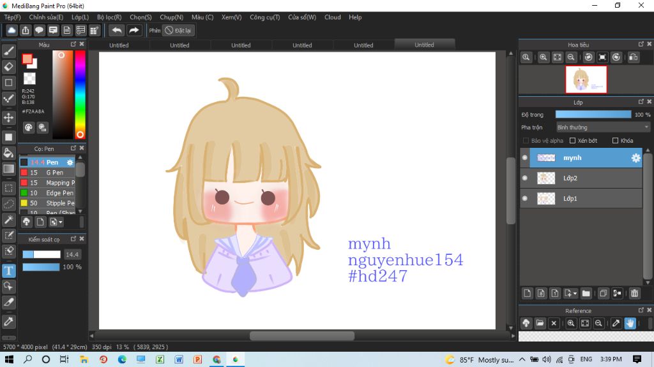Viewport: 654px width, 367px height.
Task: Select the rectangular Select tool
Action: click(9, 188)
